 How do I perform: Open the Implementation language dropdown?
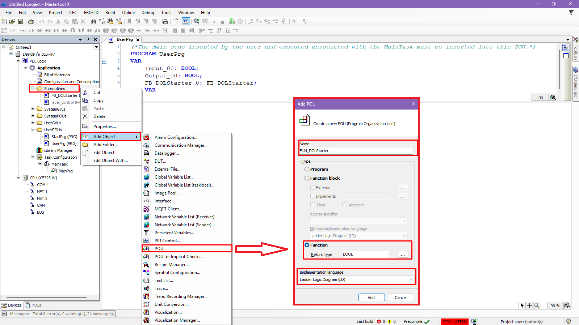pos(356,279)
